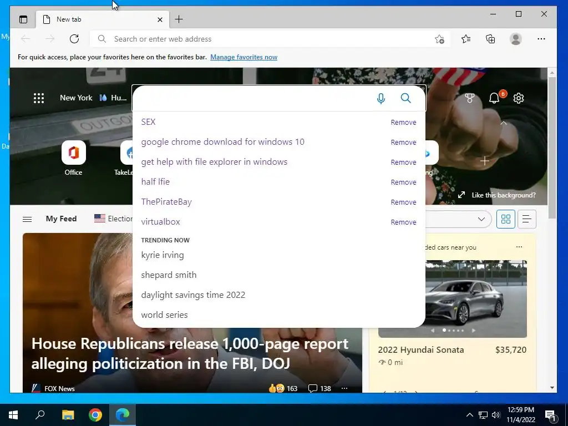This screenshot has height=426, width=568.
Task: Select half lfie suggestion
Action: pyautogui.click(x=155, y=182)
